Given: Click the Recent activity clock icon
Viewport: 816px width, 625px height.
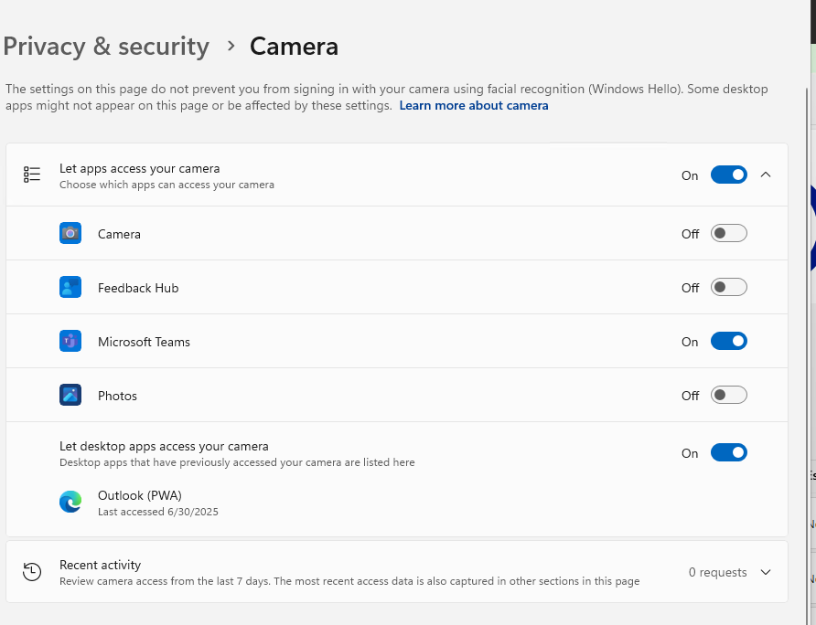Looking at the screenshot, I should (x=32, y=572).
